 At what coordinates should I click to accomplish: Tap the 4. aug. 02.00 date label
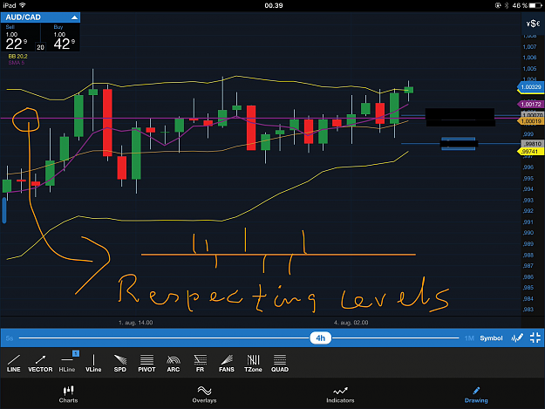351,323
